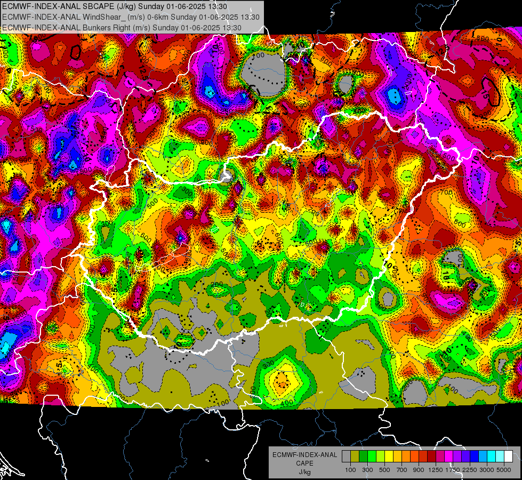Pick the pure blue legend swatch
The image size is (522, 480).
[475, 456]
